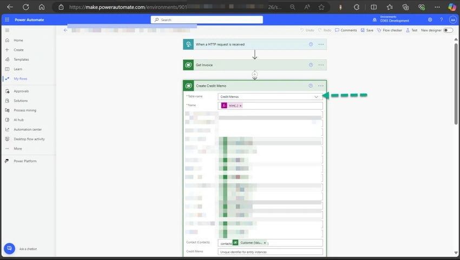This screenshot has width=460, height=260.
Task: Collapse the left navigation hamburger menu
Action: [7, 30]
